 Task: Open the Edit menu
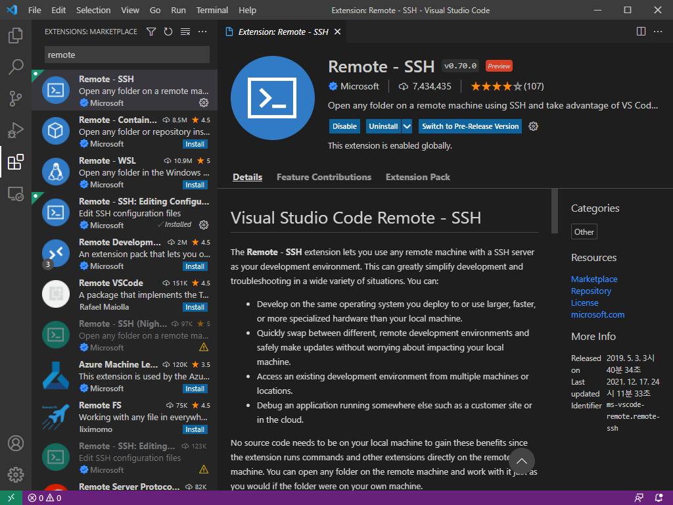[x=58, y=10]
